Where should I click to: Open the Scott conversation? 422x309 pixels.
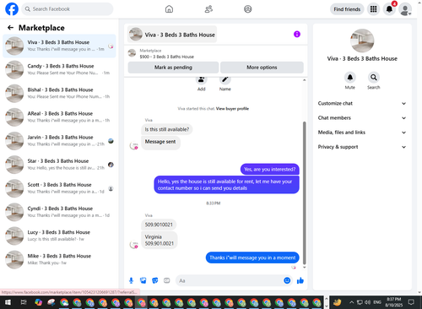[59, 188]
